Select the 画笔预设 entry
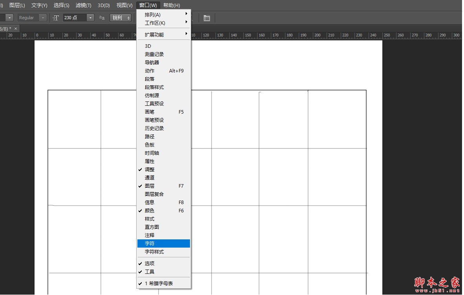Image resolution: width=464 pixels, height=295 pixels. [x=164, y=120]
